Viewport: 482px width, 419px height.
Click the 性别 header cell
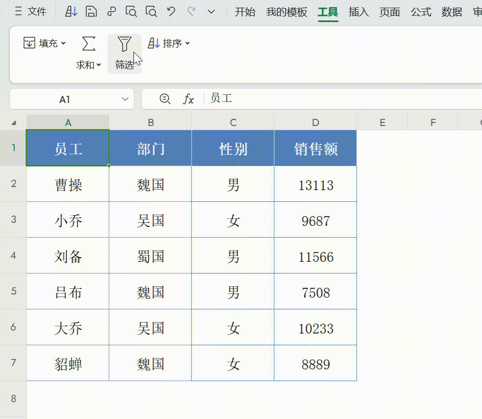point(233,148)
